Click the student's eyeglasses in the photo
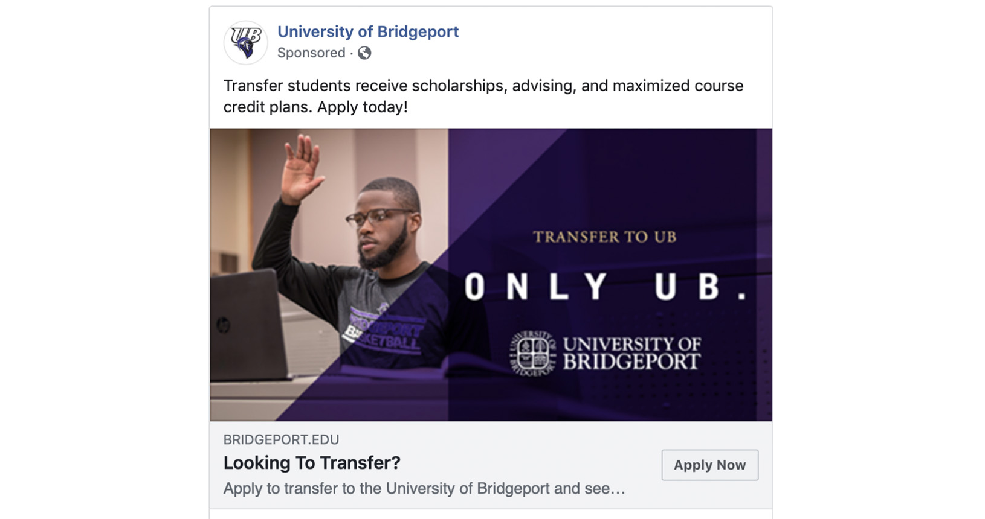Image resolution: width=985 pixels, height=519 pixels. click(x=378, y=217)
